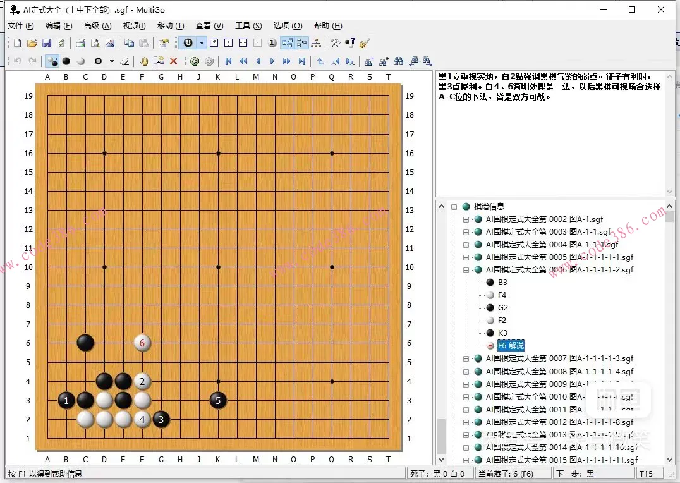Click the move number display toggle showing 8
The width and height of the screenshot is (680, 483).
188,43
